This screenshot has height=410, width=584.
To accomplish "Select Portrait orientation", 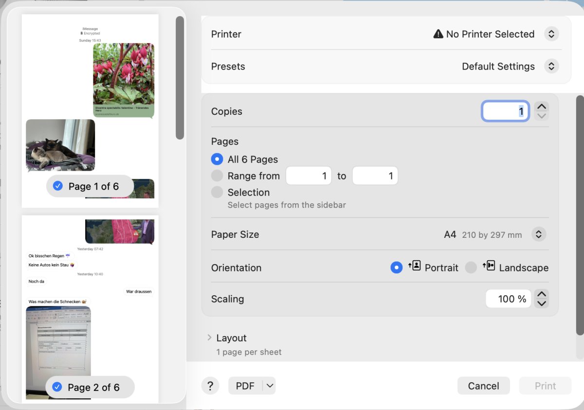I will [397, 267].
